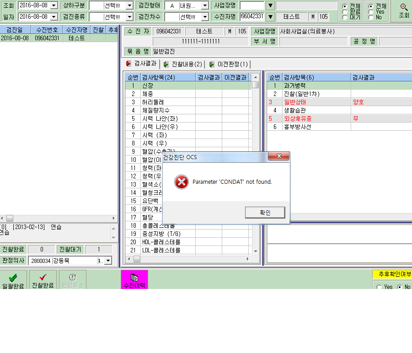Close the 건강진단 OCS dialog
Image resolution: width=412 pixels, height=353 pixels.
coord(279,156)
